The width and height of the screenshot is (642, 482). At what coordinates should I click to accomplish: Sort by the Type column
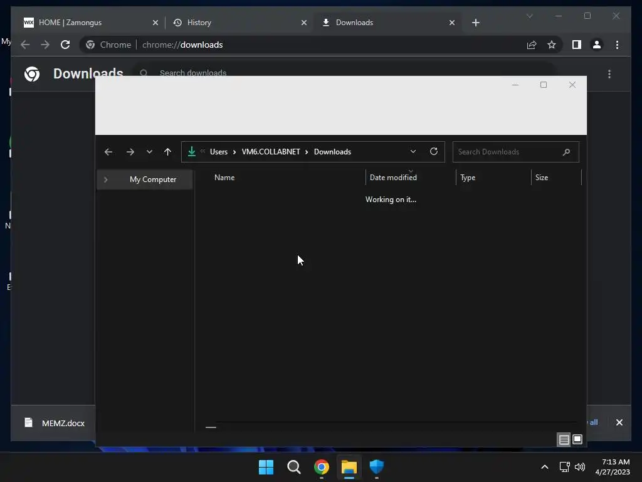coord(468,178)
